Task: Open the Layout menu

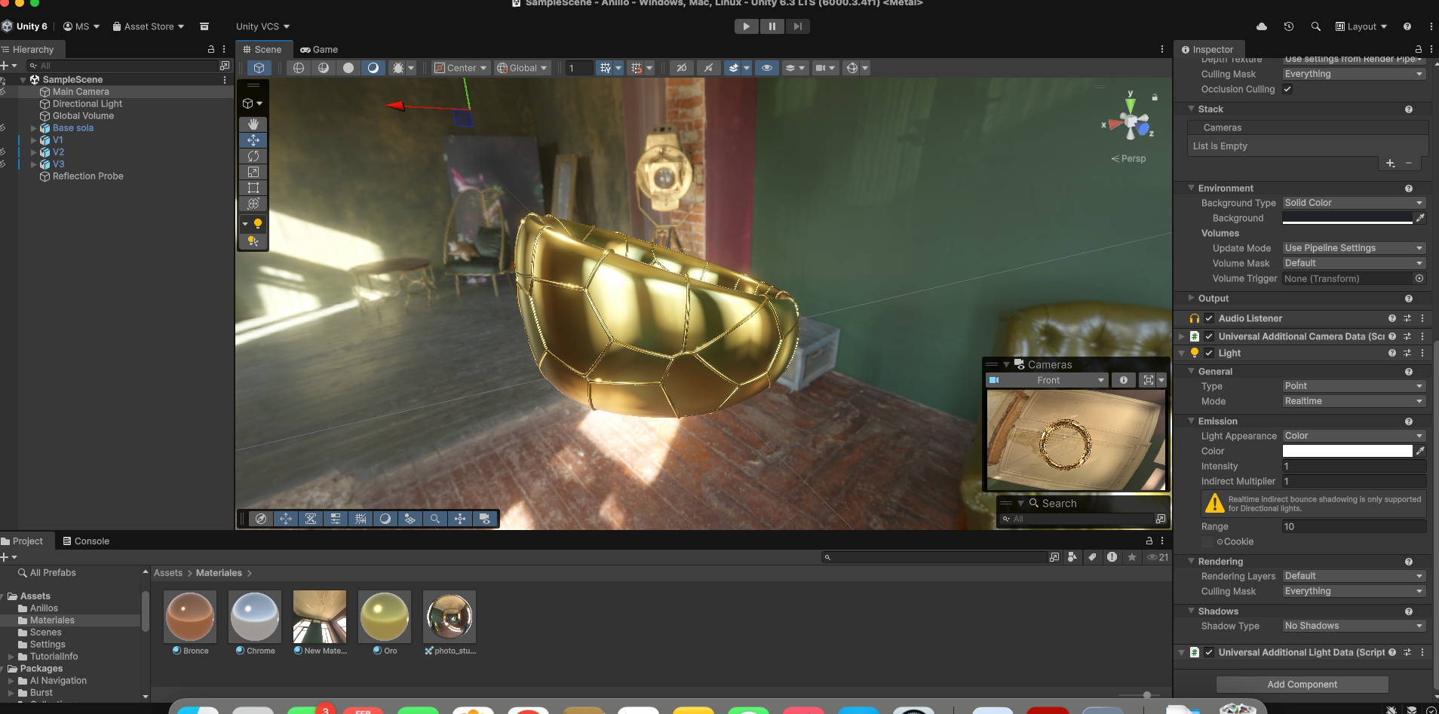Action: pos(1361,26)
